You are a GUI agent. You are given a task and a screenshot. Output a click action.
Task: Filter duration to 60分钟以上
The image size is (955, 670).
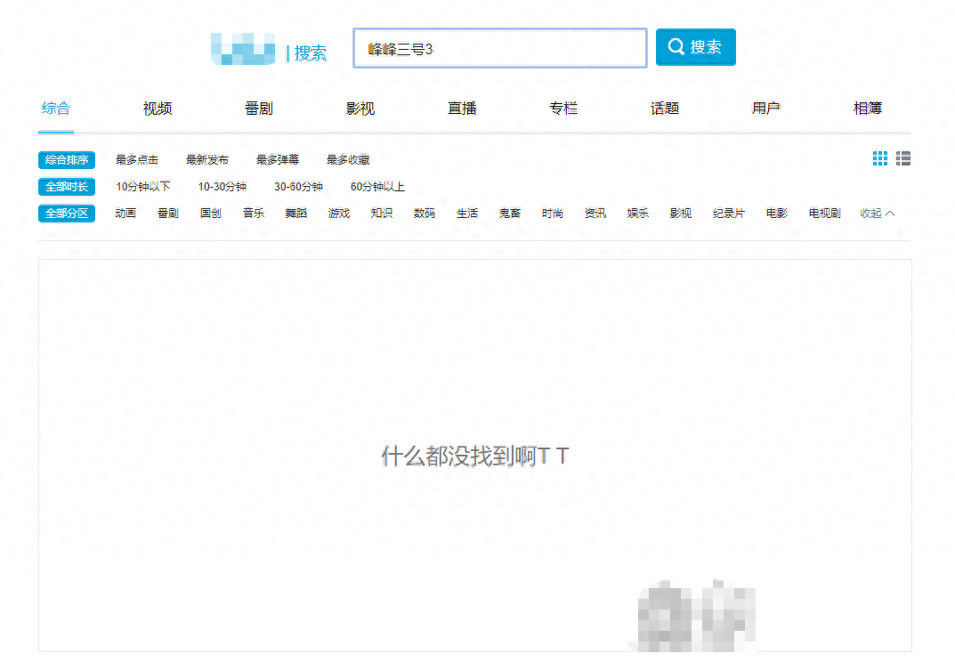pos(377,187)
